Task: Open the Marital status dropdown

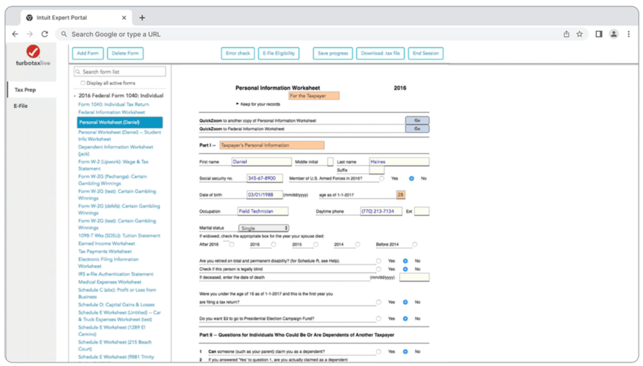Action: (264, 228)
